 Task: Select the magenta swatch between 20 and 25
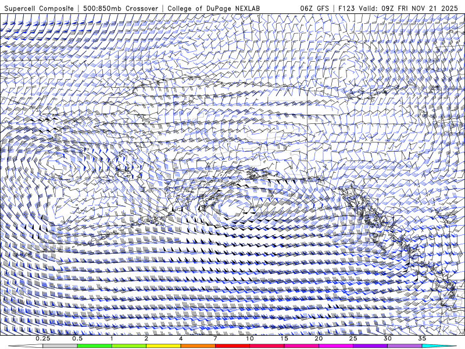[x=336, y=346]
